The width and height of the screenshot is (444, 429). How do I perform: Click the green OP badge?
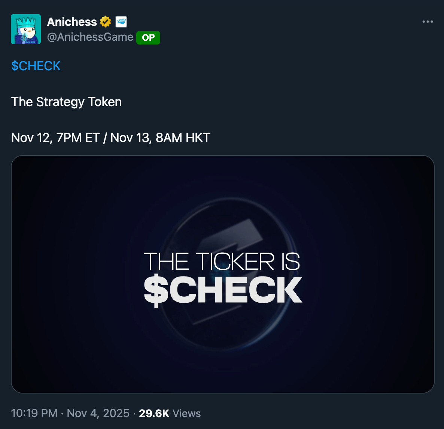[148, 38]
